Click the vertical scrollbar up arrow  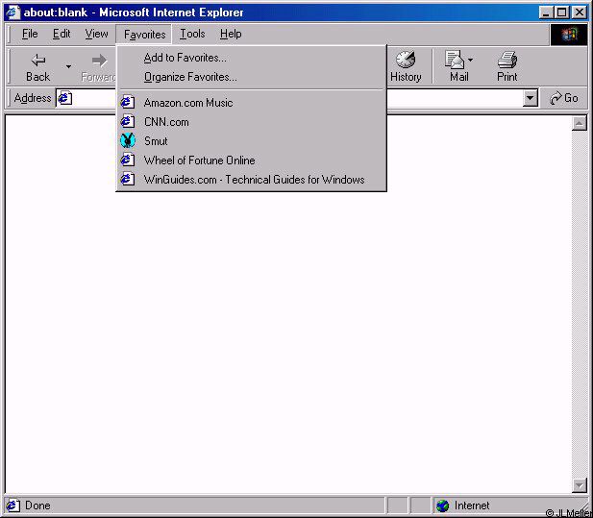579,123
